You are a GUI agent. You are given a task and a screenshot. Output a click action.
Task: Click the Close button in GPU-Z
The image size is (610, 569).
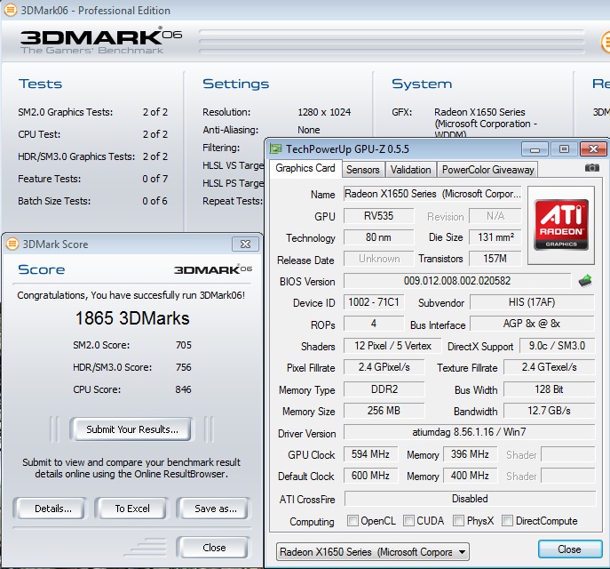coord(570,549)
